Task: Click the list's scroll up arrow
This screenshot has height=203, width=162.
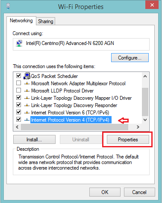Action: [x=145, y=76]
